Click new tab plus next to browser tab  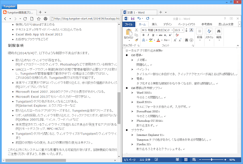pos(40,12)
